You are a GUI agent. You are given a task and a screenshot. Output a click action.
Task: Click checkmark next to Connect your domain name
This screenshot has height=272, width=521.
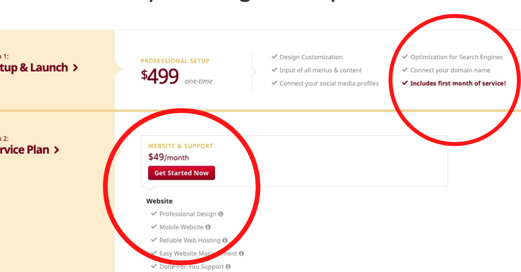(x=405, y=70)
